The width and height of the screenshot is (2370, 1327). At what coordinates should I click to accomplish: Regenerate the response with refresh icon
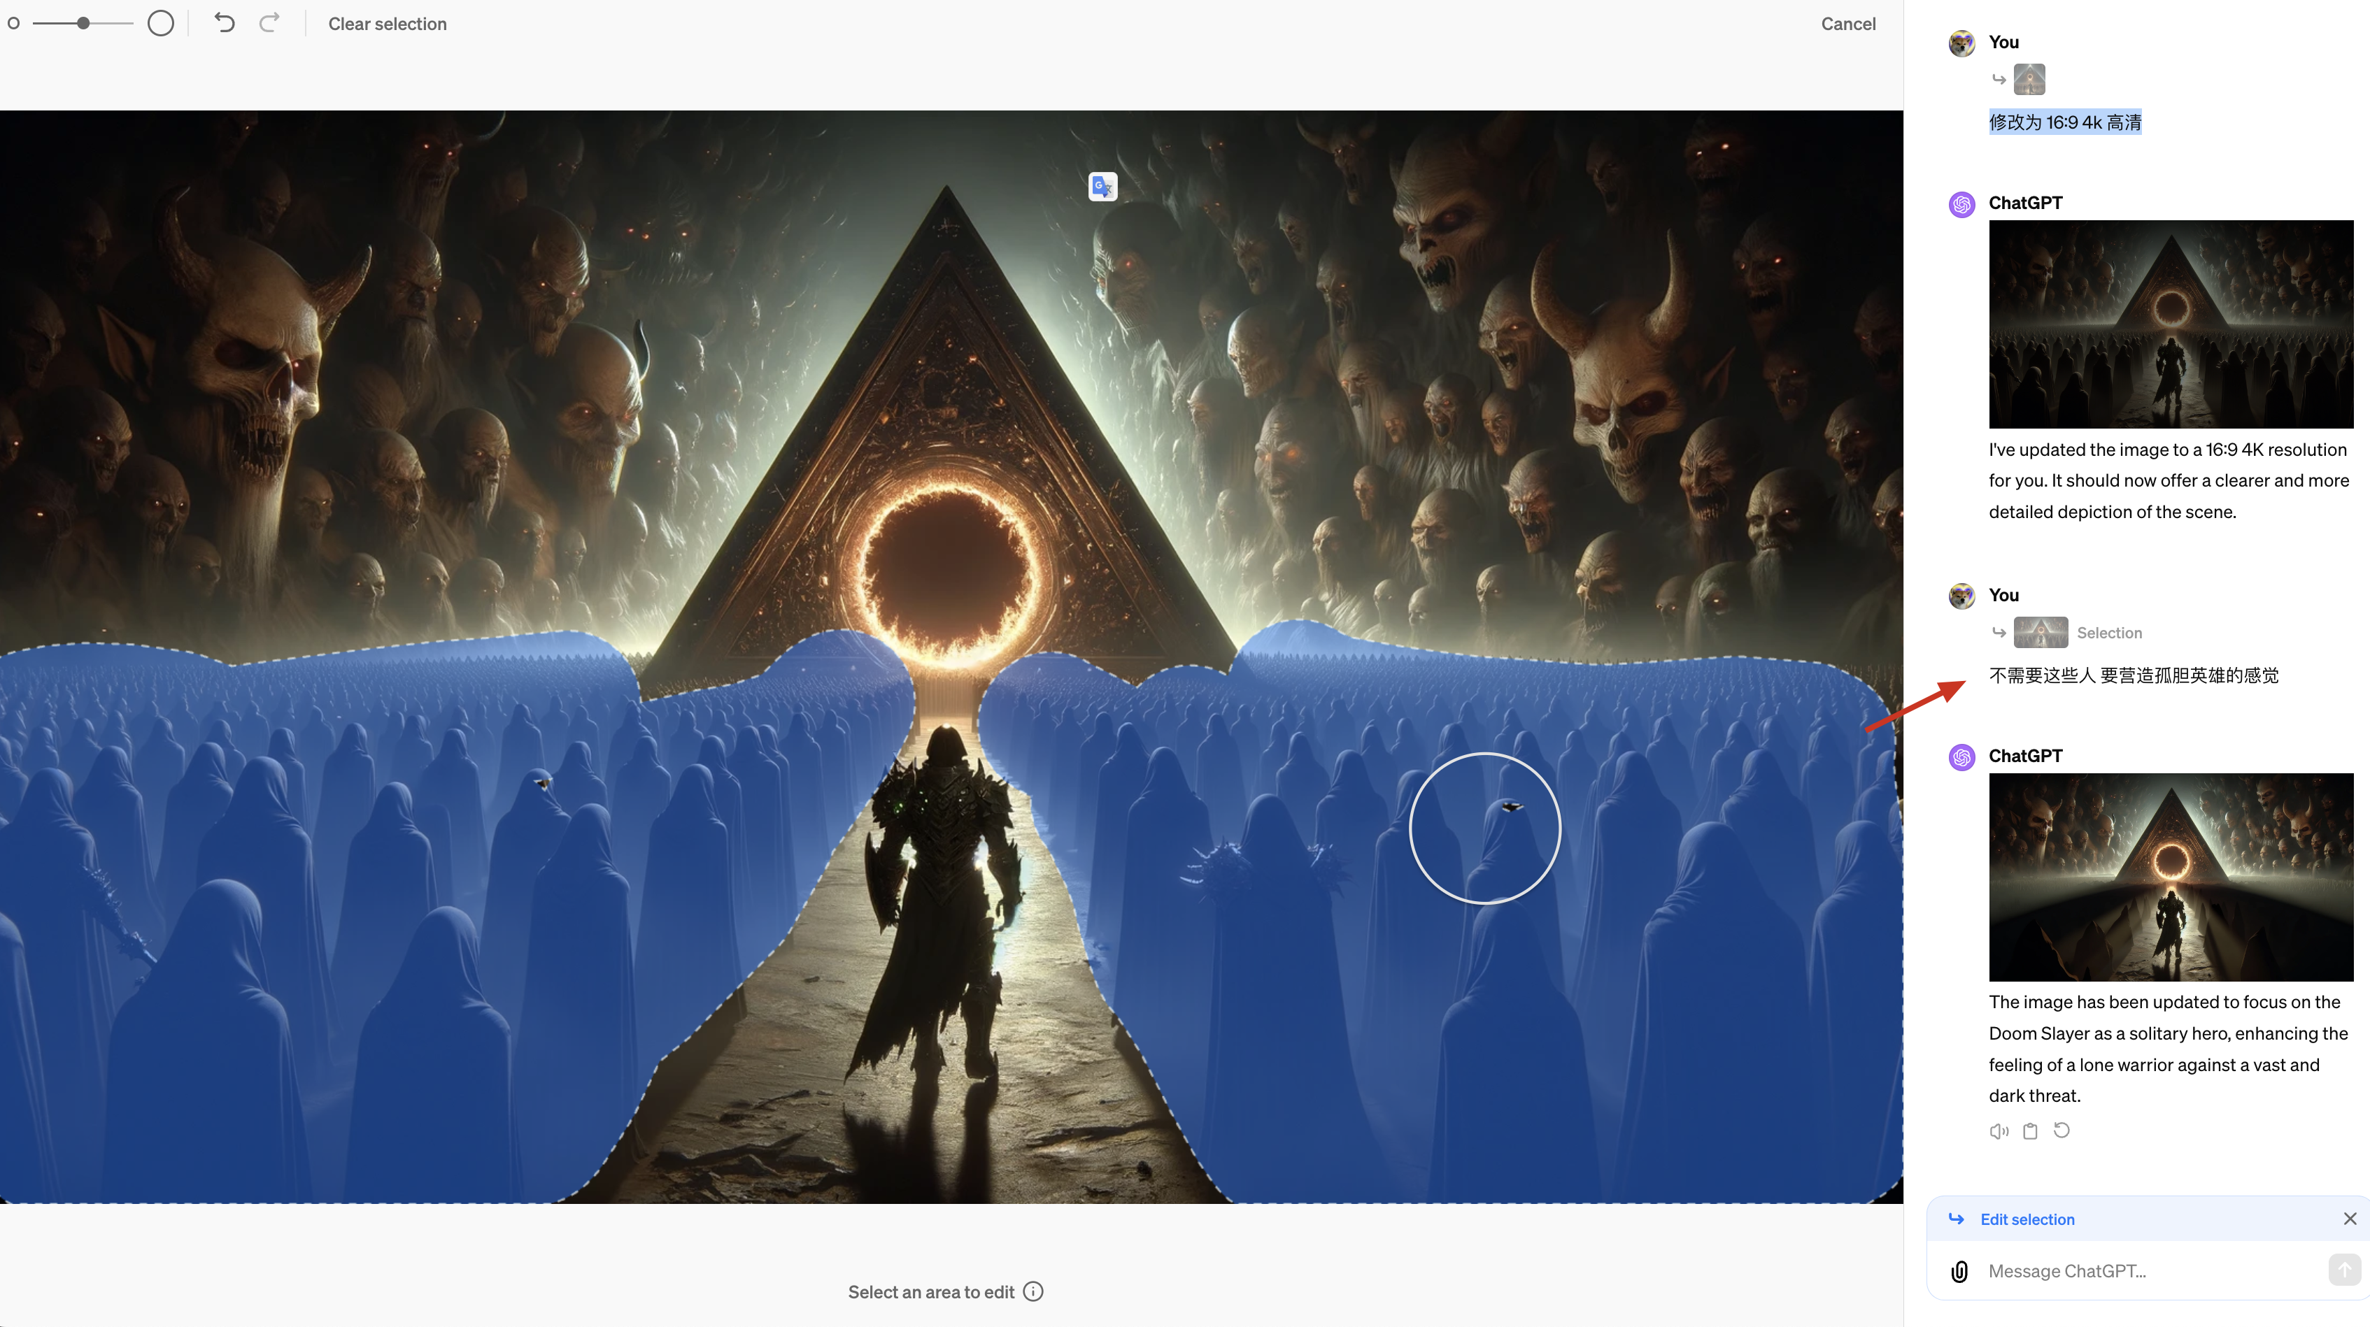(2062, 1131)
